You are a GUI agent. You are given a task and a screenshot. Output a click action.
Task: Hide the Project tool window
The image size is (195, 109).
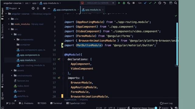[49, 8]
